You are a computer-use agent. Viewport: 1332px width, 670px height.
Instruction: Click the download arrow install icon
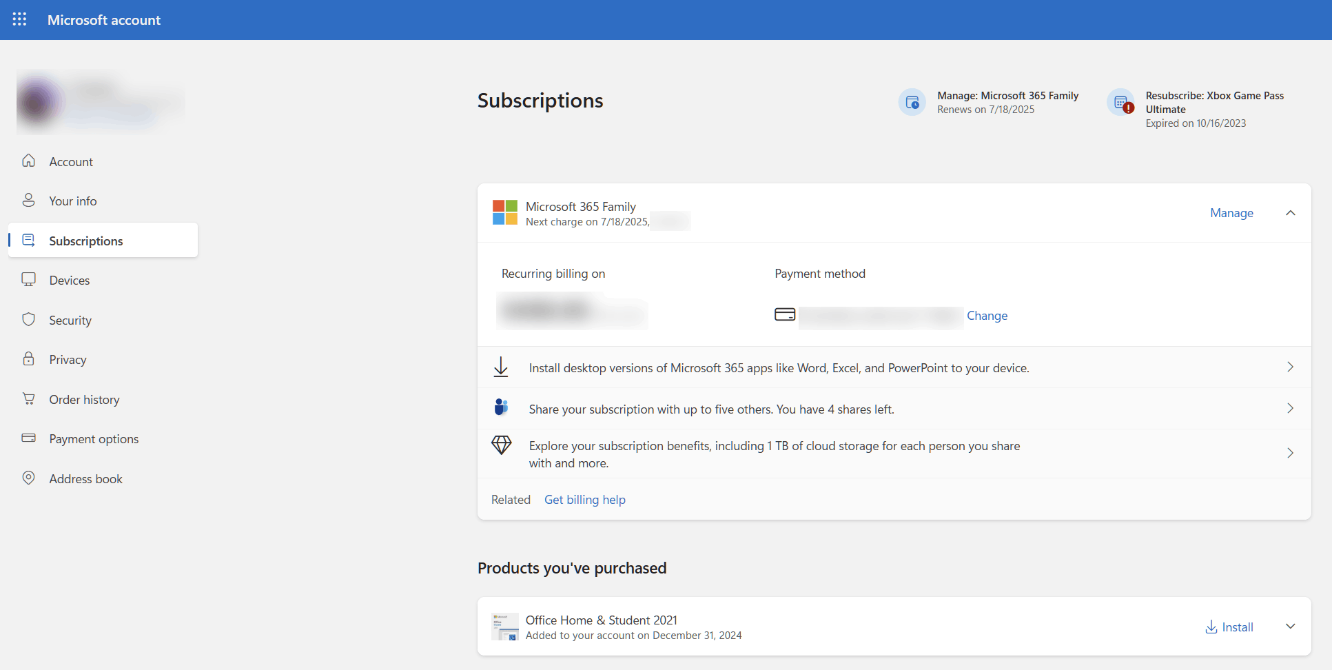[x=501, y=367]
